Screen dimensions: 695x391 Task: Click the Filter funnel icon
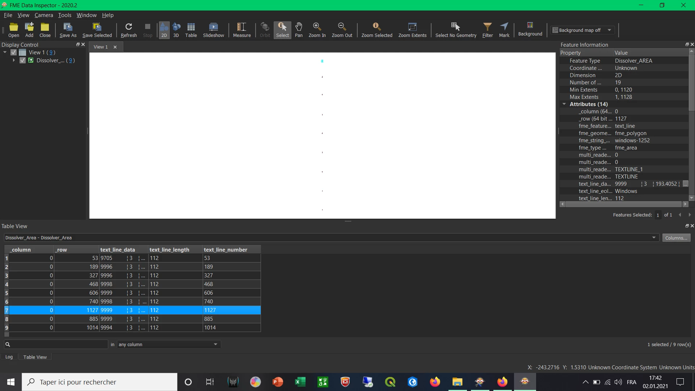pyautogui.click(x=487, y=29)
